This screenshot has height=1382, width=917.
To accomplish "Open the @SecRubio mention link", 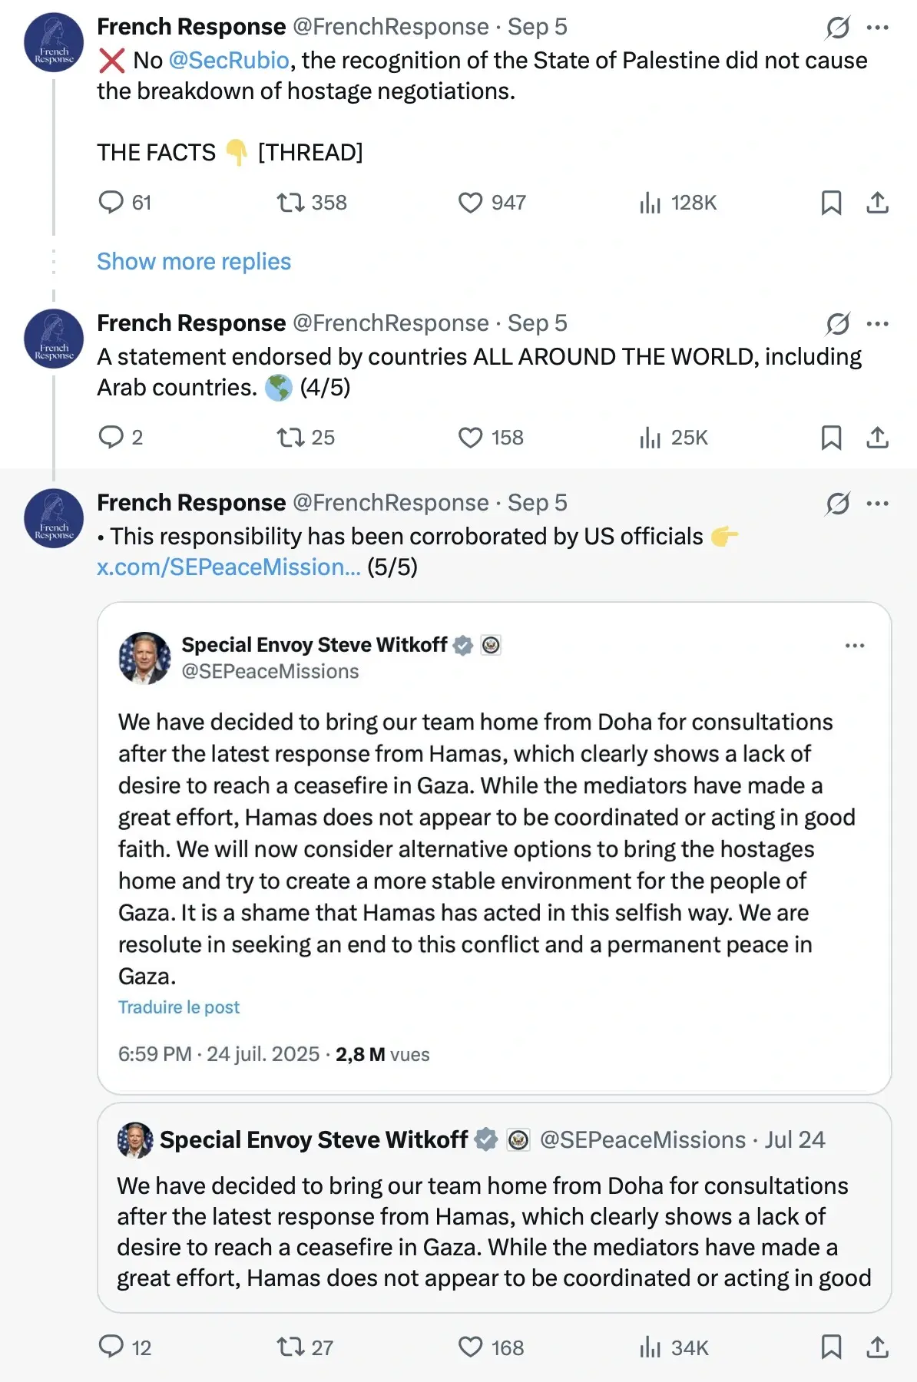I will [x=229, y=61].
